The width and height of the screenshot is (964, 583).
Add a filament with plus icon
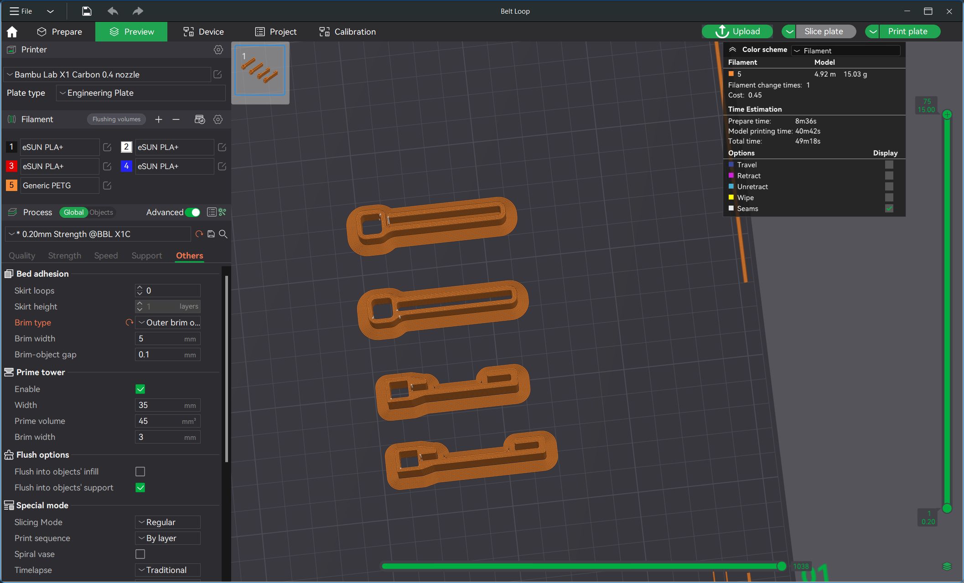coord(159,119)
